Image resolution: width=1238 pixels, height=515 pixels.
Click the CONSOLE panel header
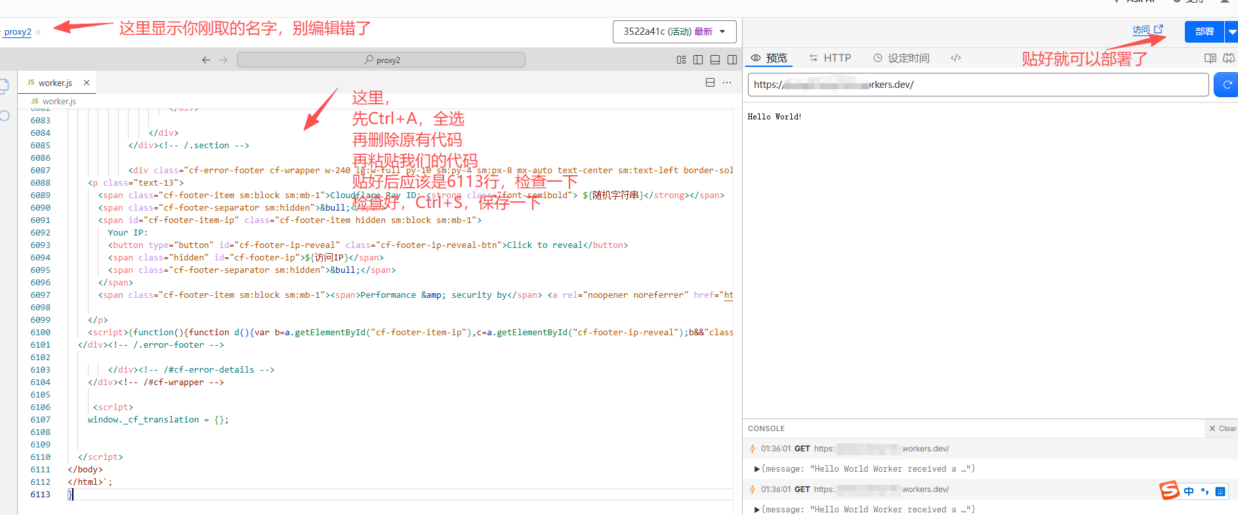click(x=766, y=428)
